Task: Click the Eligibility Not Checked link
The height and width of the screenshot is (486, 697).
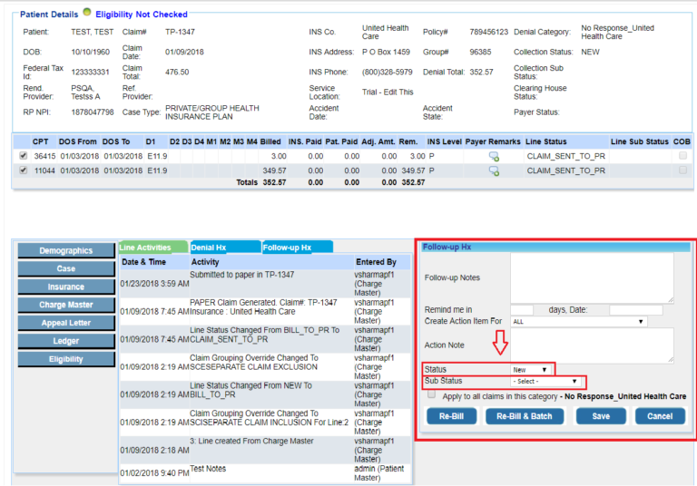Action: tap(142, 15)
